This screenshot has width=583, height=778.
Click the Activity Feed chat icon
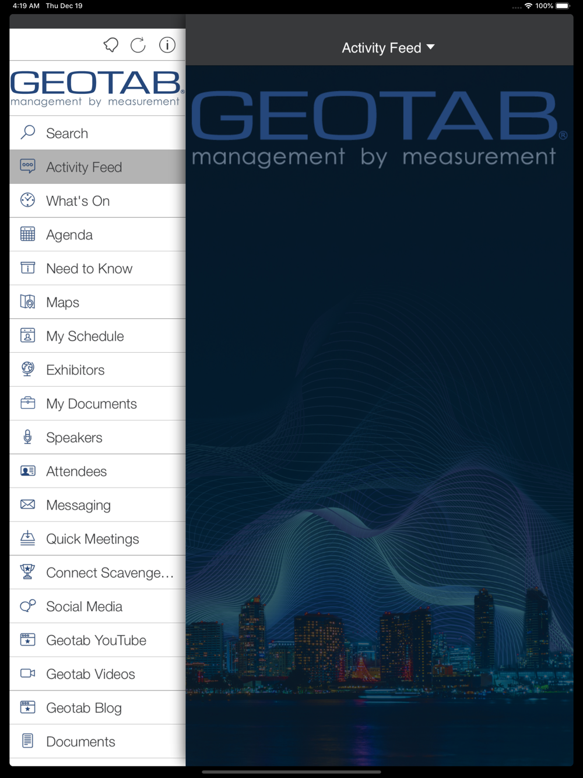click(x=27, y=166)
